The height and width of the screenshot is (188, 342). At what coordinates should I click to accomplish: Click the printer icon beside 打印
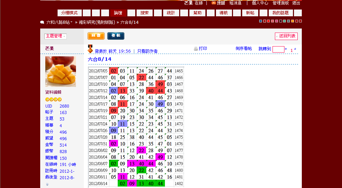[196, 49]
